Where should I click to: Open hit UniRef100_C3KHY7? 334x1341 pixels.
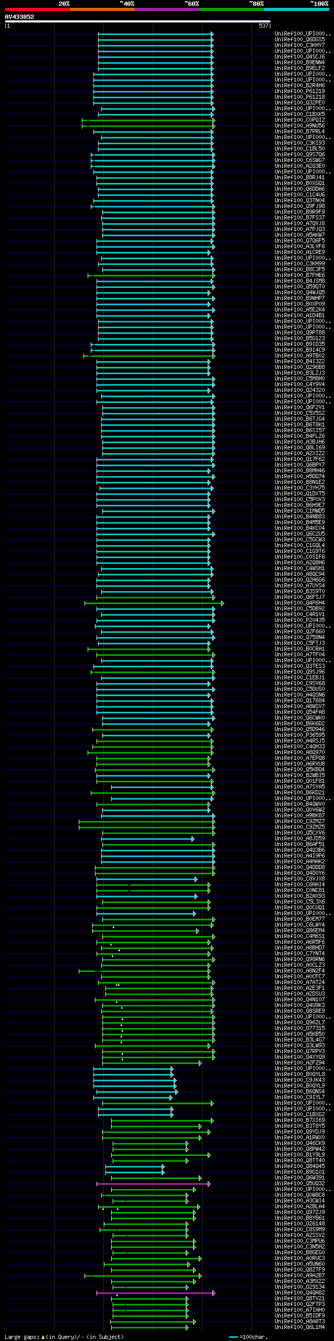click(300, 45)
